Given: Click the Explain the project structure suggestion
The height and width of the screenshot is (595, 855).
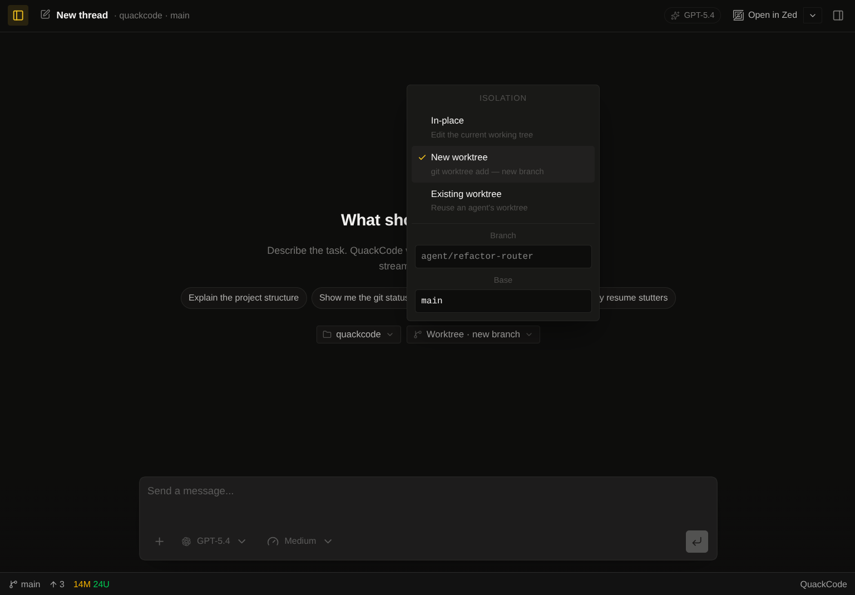Looking at the screenshot, I should click(x=244, y=298).
